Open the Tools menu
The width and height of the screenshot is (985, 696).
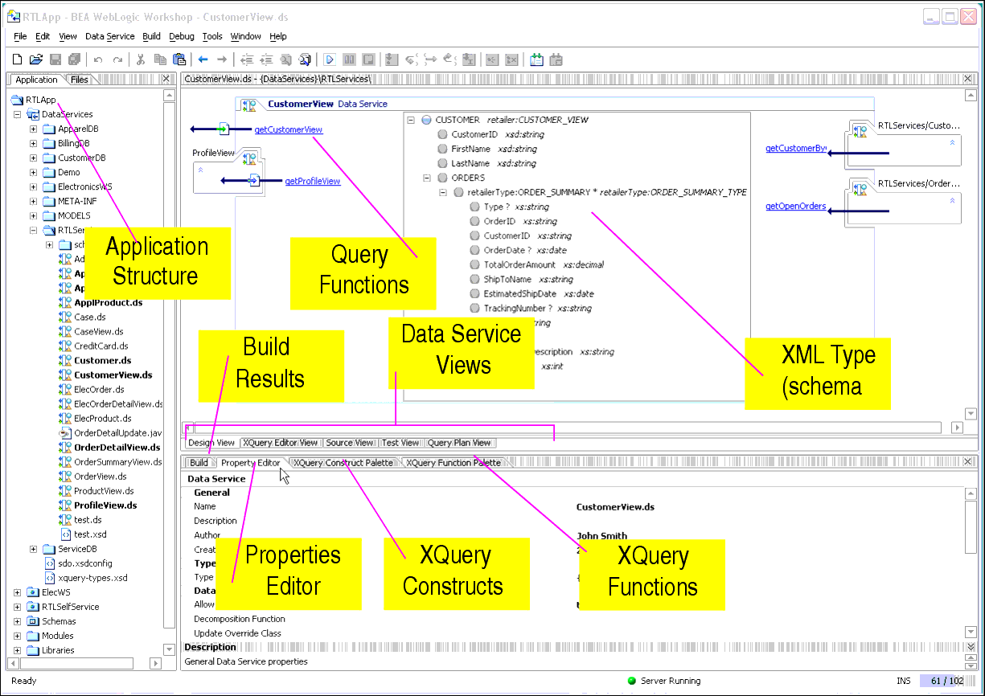(x=212, y=36)
